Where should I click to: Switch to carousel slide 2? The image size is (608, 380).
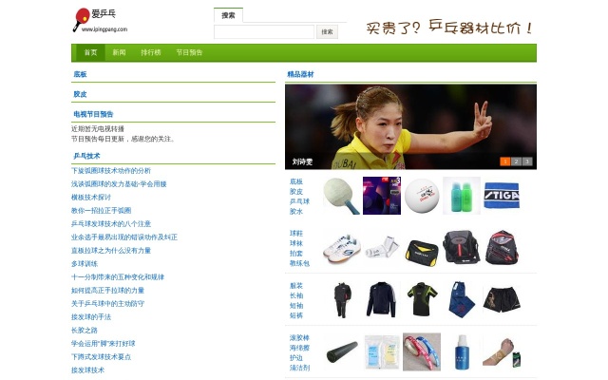coord(516,161)
